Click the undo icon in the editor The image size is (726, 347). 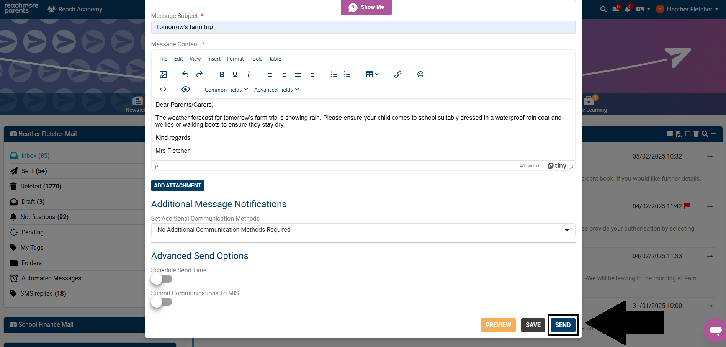click(185, 74)
